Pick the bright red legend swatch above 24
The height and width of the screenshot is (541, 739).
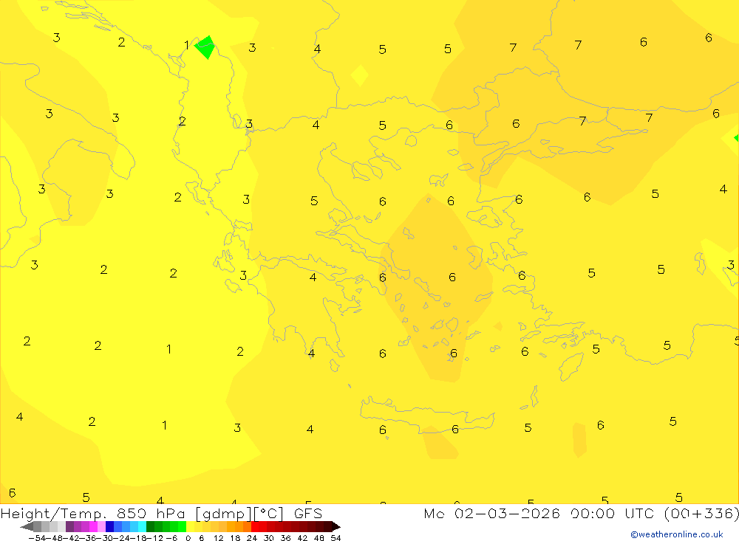[x=255, y=527]
